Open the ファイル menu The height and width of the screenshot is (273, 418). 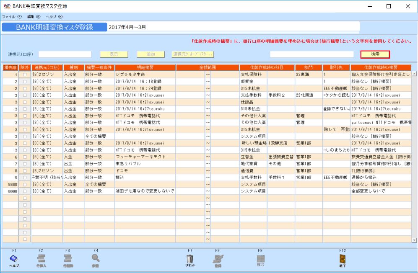click(x=12, y=17)
